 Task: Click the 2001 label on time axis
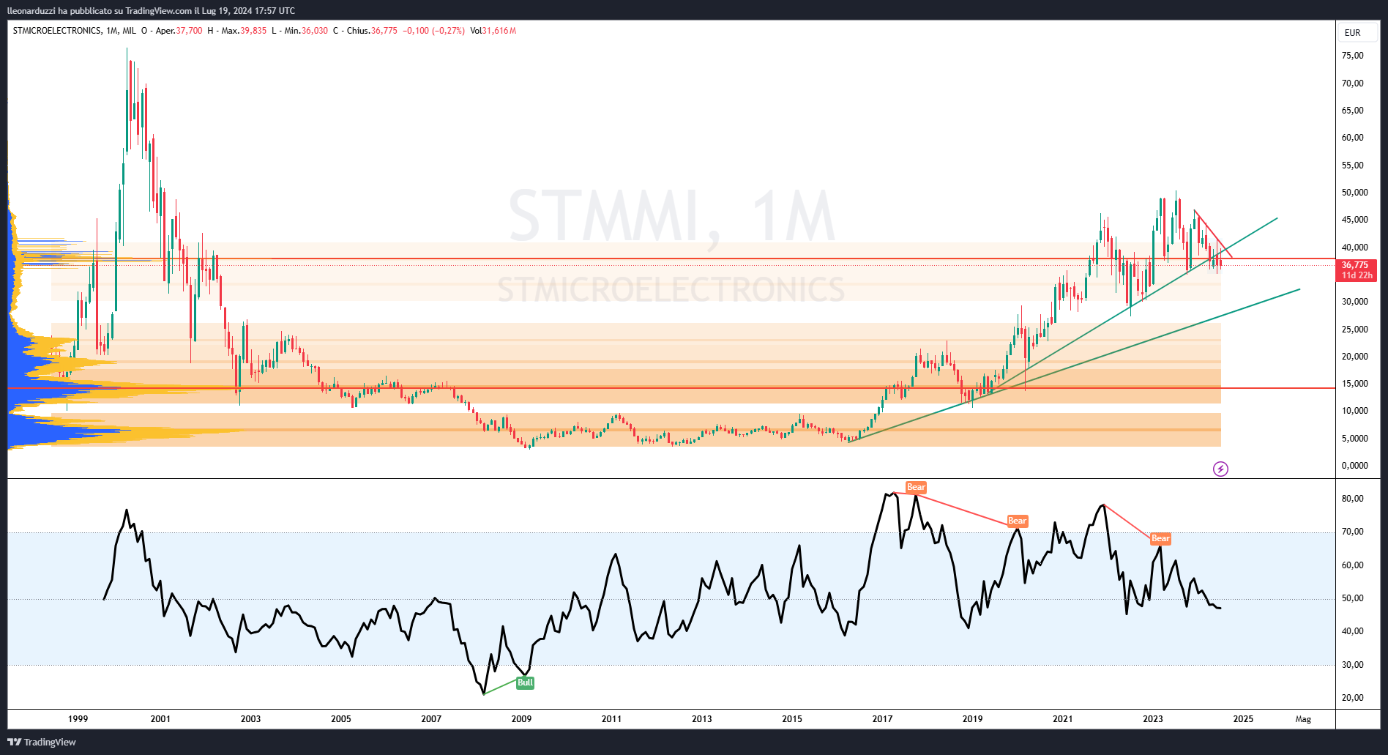pos(160,718)
